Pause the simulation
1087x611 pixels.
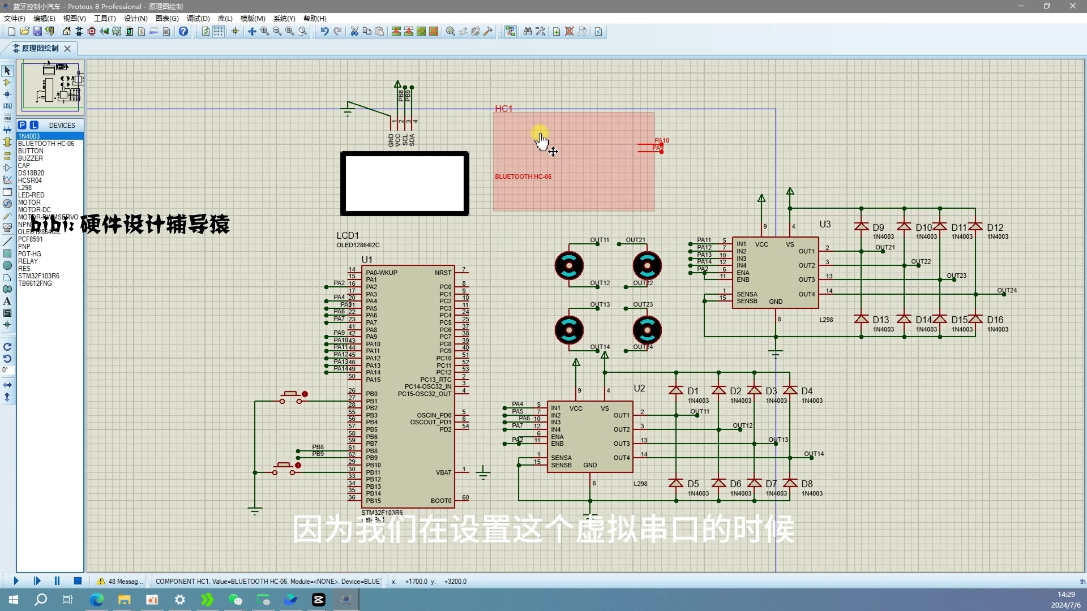pos(57,581)
